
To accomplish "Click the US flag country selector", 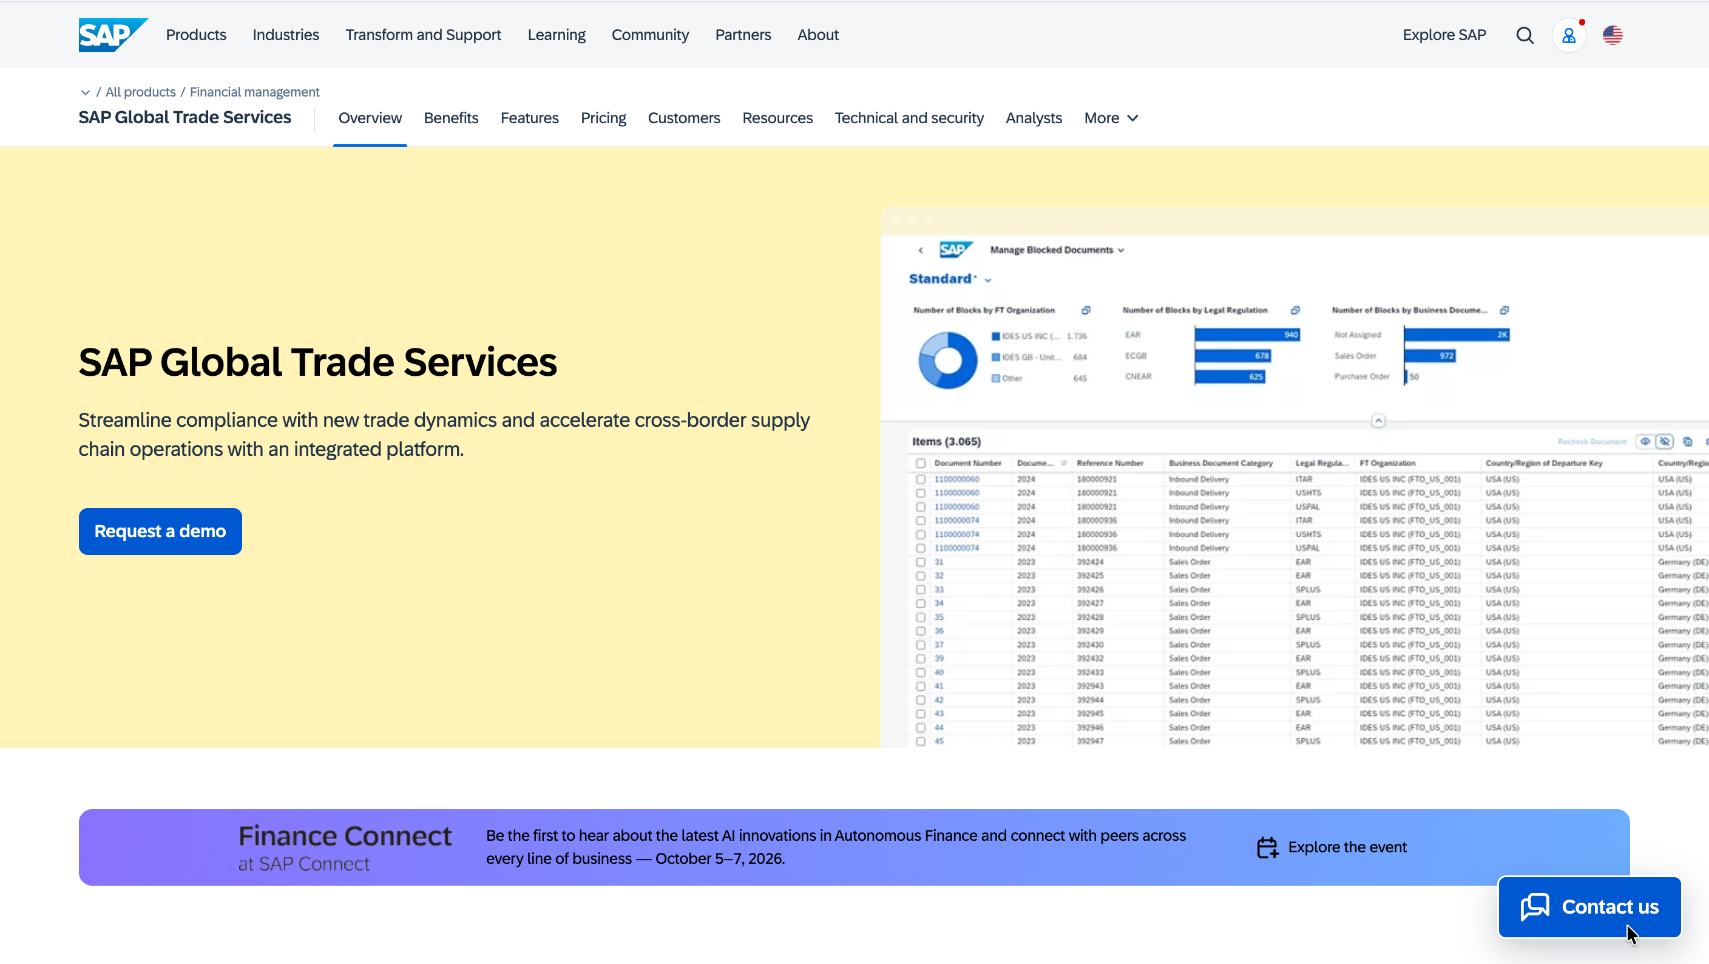I will coord(1612,35).
